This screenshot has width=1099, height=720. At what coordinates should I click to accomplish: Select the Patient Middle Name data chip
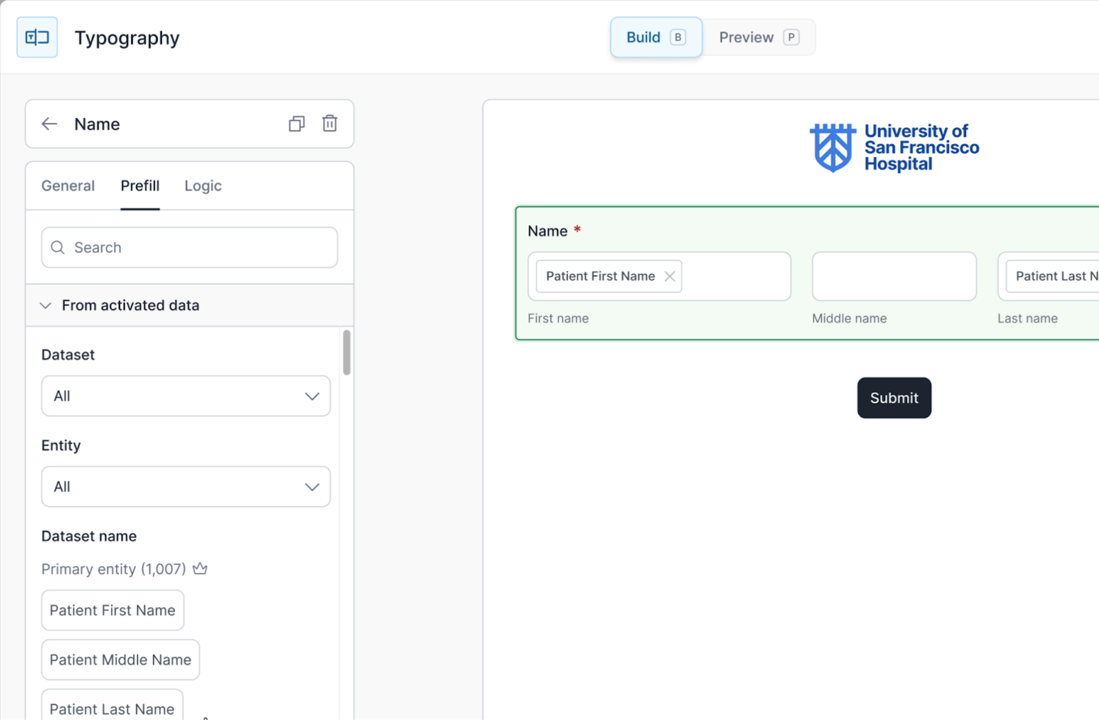120,660
